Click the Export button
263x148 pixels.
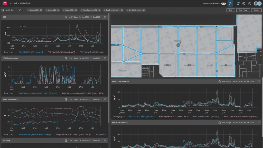point(256,10)
